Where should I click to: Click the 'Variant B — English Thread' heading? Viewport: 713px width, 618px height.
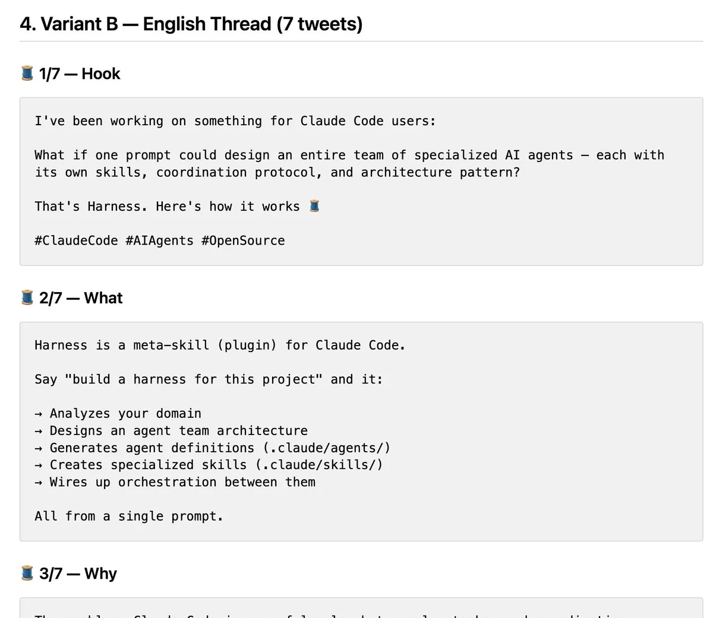191,24
